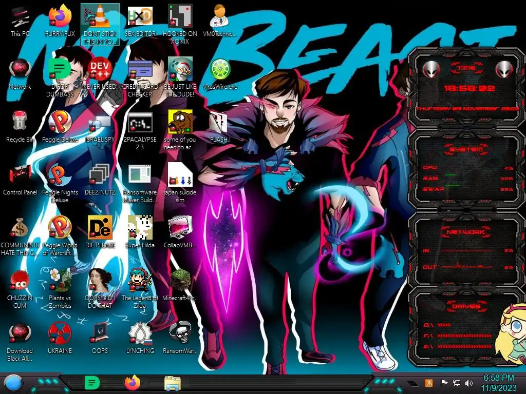
Task: Click the DRIVES header in the widget
Action: (466, 306)
